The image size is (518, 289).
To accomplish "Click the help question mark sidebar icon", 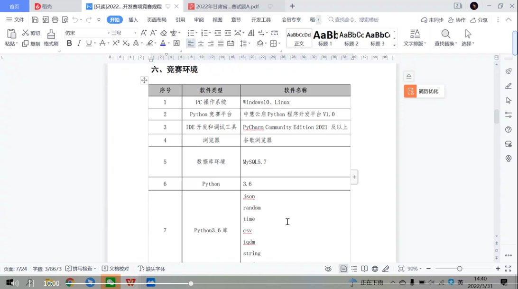I will [x=509, y=130].
